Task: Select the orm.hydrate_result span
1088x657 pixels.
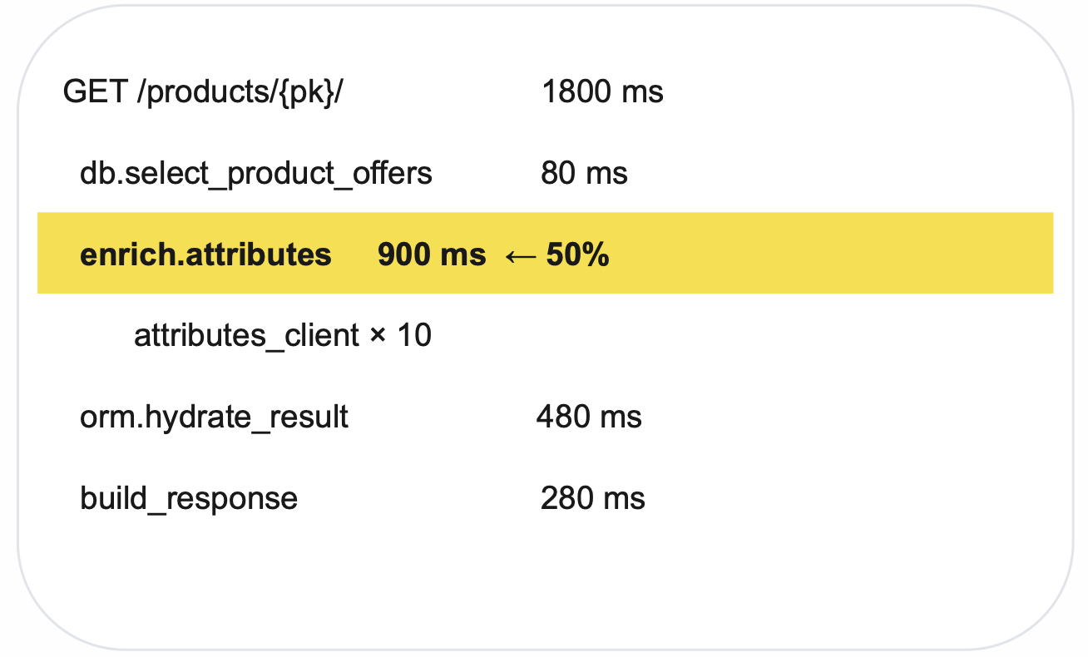Action: (214, 417)
